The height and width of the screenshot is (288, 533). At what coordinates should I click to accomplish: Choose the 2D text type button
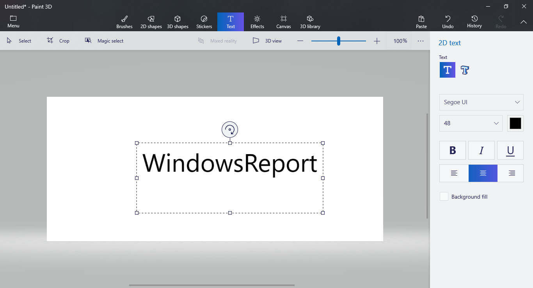coord(448,70)
